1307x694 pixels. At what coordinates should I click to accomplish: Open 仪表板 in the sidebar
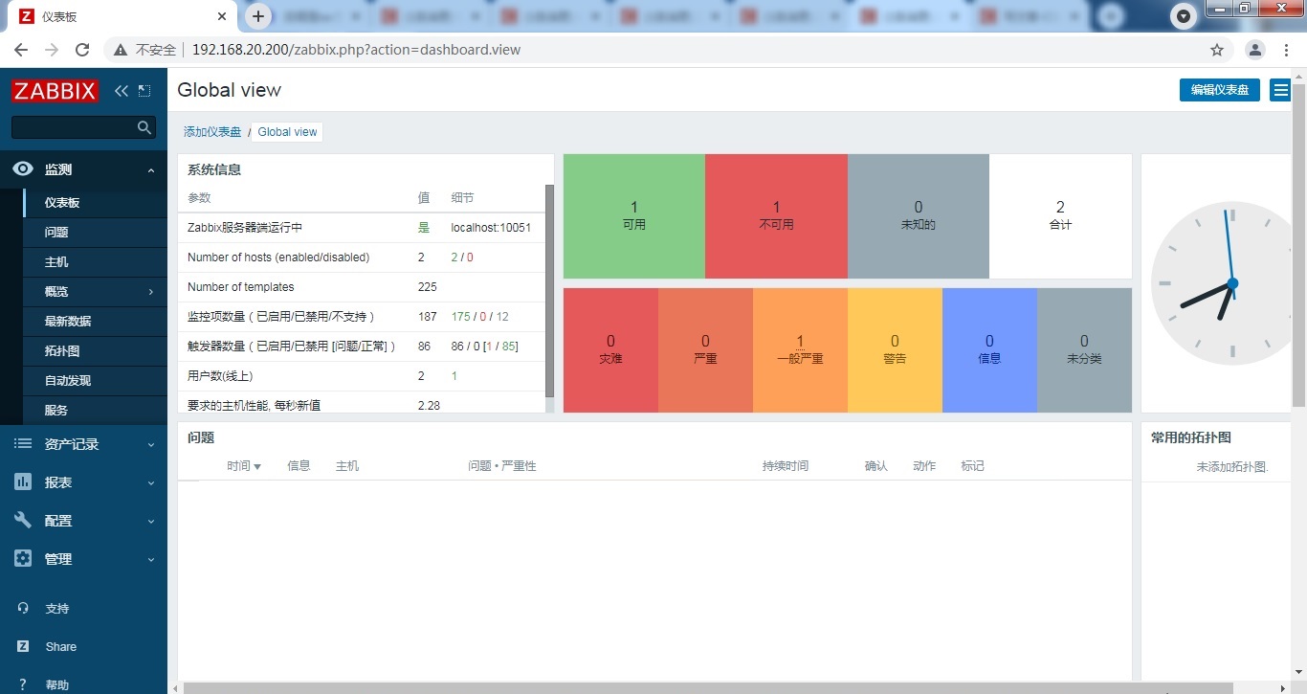(x=95, y=203)
